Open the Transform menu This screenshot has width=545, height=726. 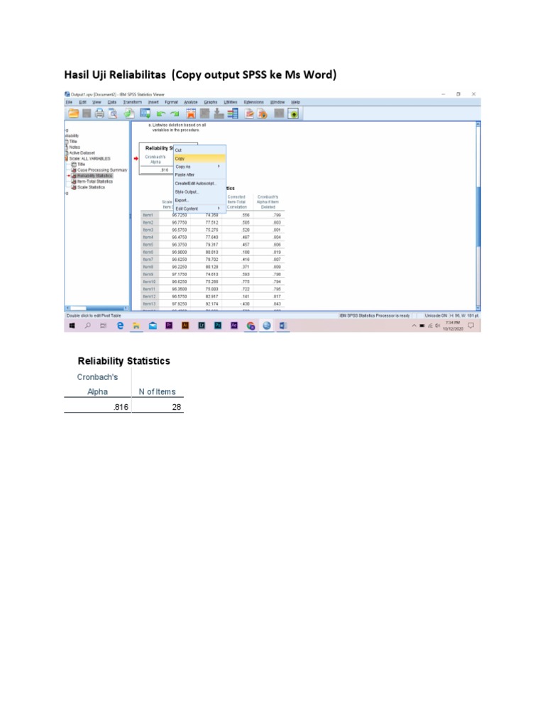click(132, 102)
